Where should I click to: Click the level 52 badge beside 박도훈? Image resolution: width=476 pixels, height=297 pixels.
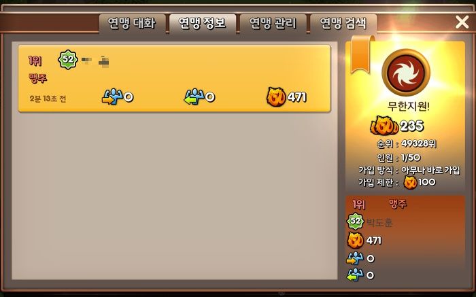click(356, 221)
